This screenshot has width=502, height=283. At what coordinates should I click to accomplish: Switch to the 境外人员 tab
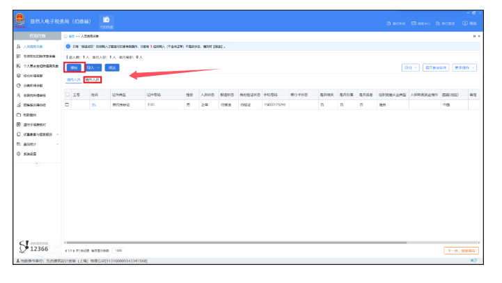93,80
